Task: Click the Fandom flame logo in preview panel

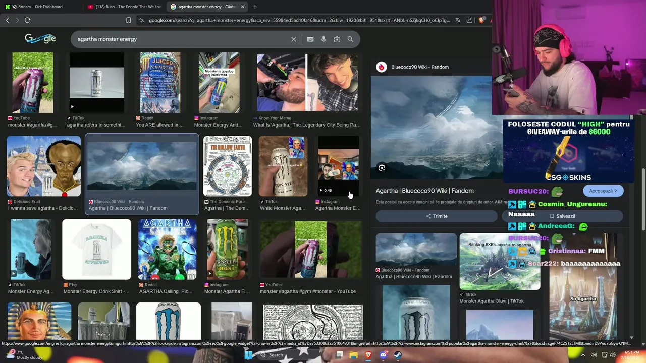Action: [x=382, y=67]
